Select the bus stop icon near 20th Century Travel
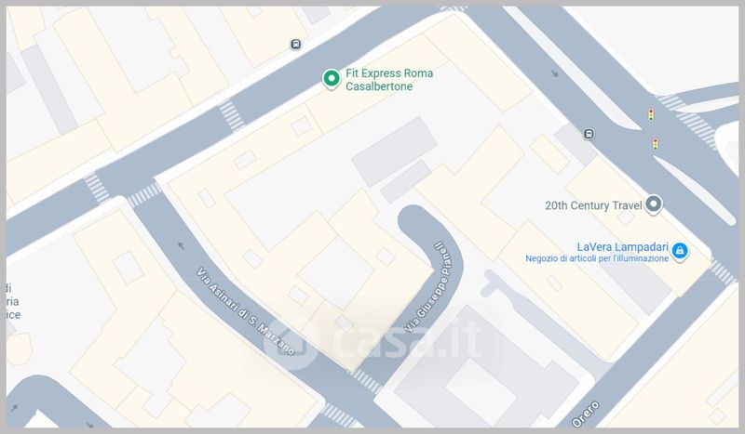Screen dimensions: 745x434 click(589, 134)
